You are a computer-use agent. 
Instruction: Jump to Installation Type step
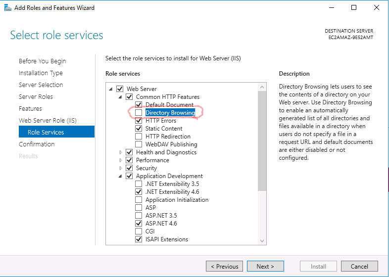pos(41,73)
